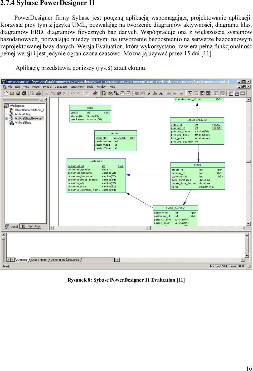This screenshot has height=371, width=253.
Task: Click the Print toolbar icon
Action: (38, 93)
